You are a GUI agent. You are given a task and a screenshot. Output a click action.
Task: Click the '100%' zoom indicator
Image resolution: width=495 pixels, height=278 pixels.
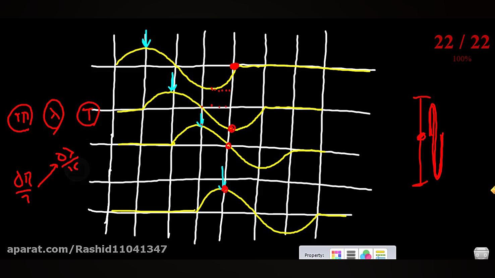(x=462, y=59)
